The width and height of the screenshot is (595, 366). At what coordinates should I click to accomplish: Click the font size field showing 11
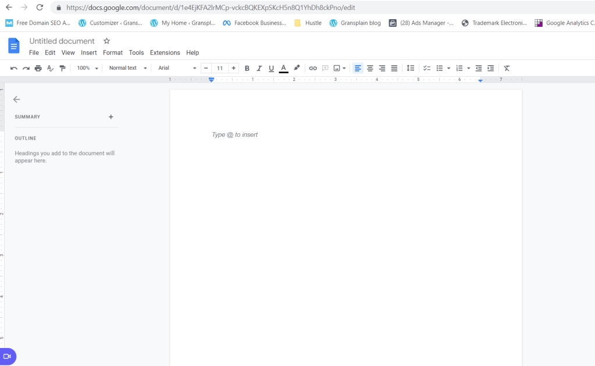[x=220, y=68]
